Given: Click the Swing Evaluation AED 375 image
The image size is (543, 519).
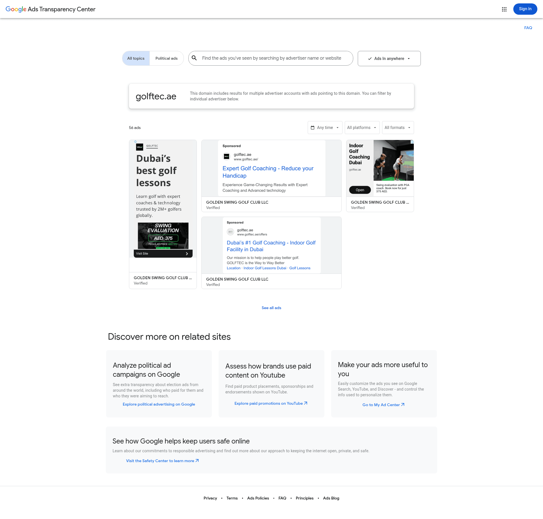Looking at the screenshot, I should click(x=163, y=236).
